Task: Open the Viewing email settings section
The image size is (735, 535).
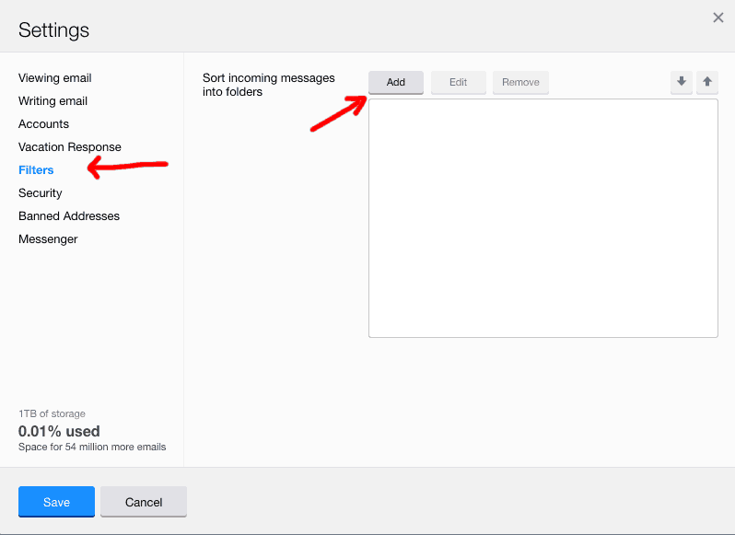Action: 55,77
